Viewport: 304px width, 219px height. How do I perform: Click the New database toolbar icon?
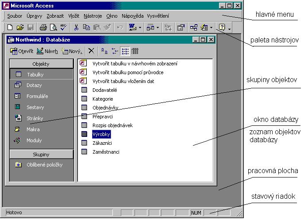click(x=10, y=27)
